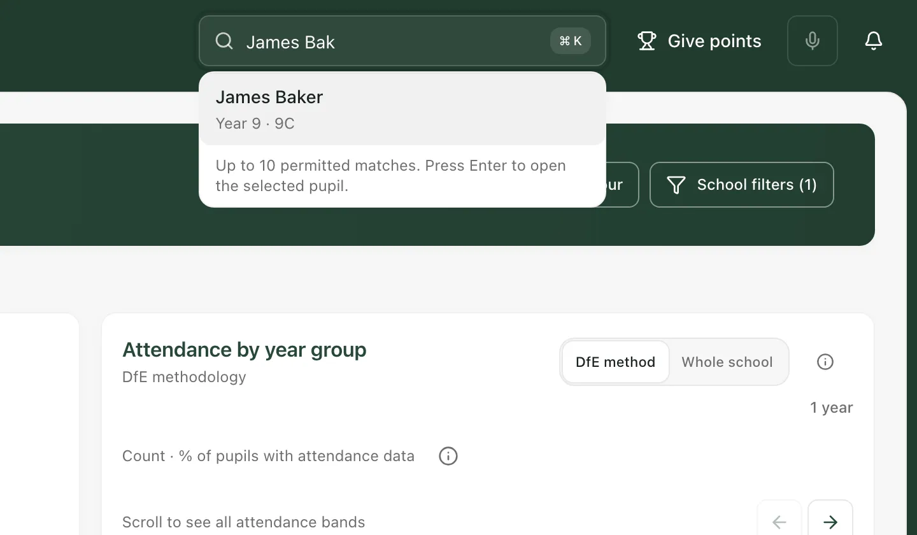Open School filters (1) menu
The height and width of the screenshot is (535, 917).
pyautogui.click(x=741, y=185)
